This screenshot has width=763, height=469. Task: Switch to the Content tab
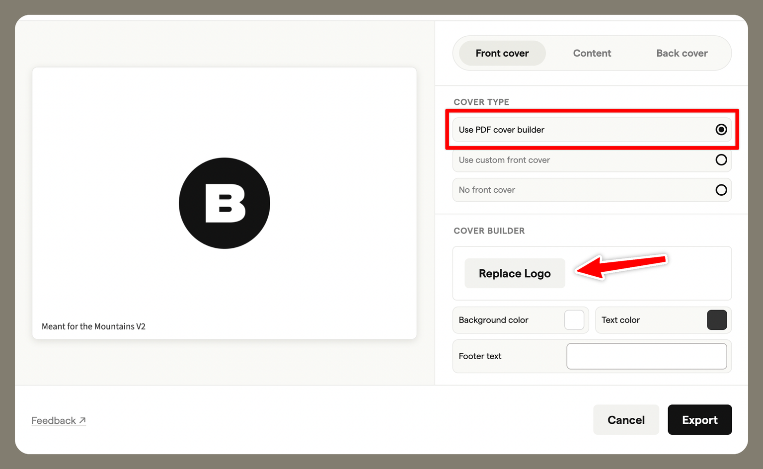click(x=592, y=53)
